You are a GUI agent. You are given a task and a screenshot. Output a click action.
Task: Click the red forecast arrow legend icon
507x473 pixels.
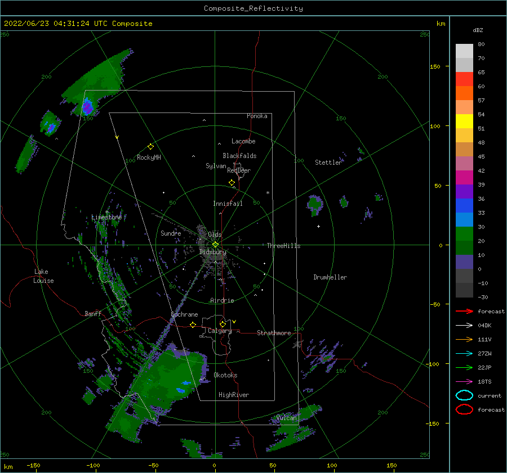tap(464, 311)
